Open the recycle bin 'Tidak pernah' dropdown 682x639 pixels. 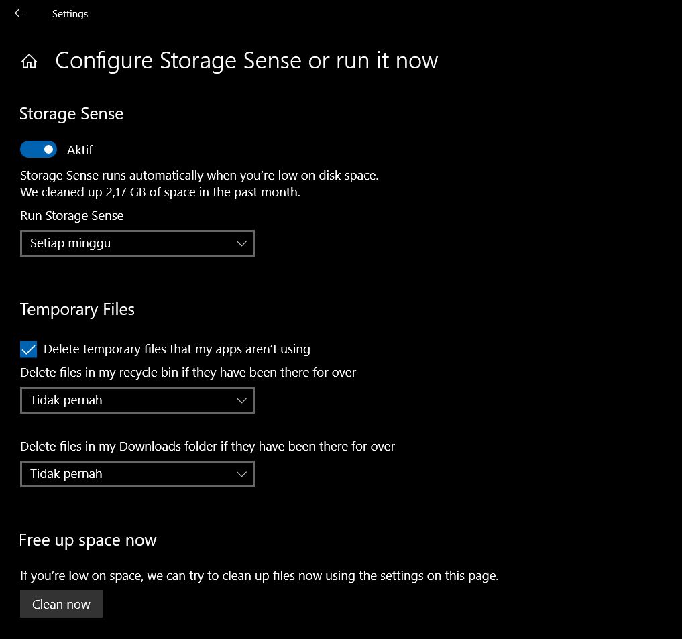coord(137,400)
